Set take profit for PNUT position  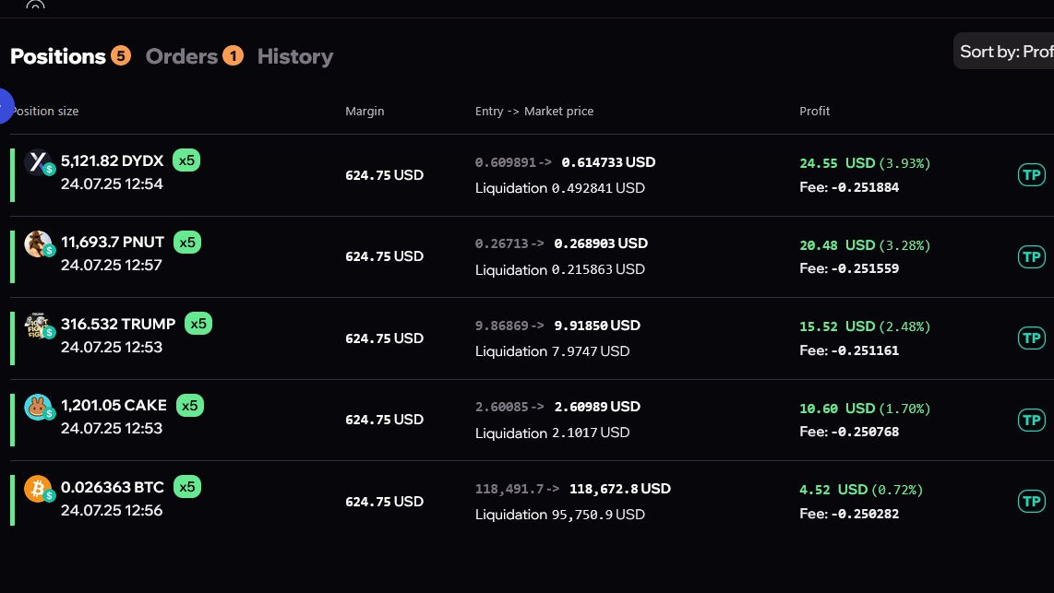pos(1031,256)
